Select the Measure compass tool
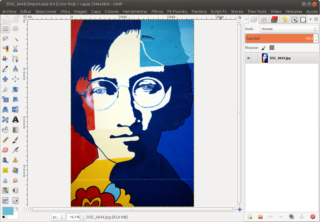 (x=15, y=69)
